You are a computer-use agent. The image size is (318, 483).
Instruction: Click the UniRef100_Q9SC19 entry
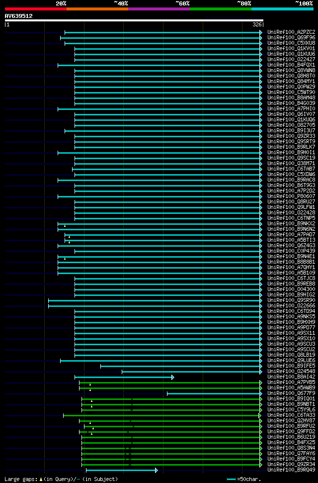[x=291, y=158]
